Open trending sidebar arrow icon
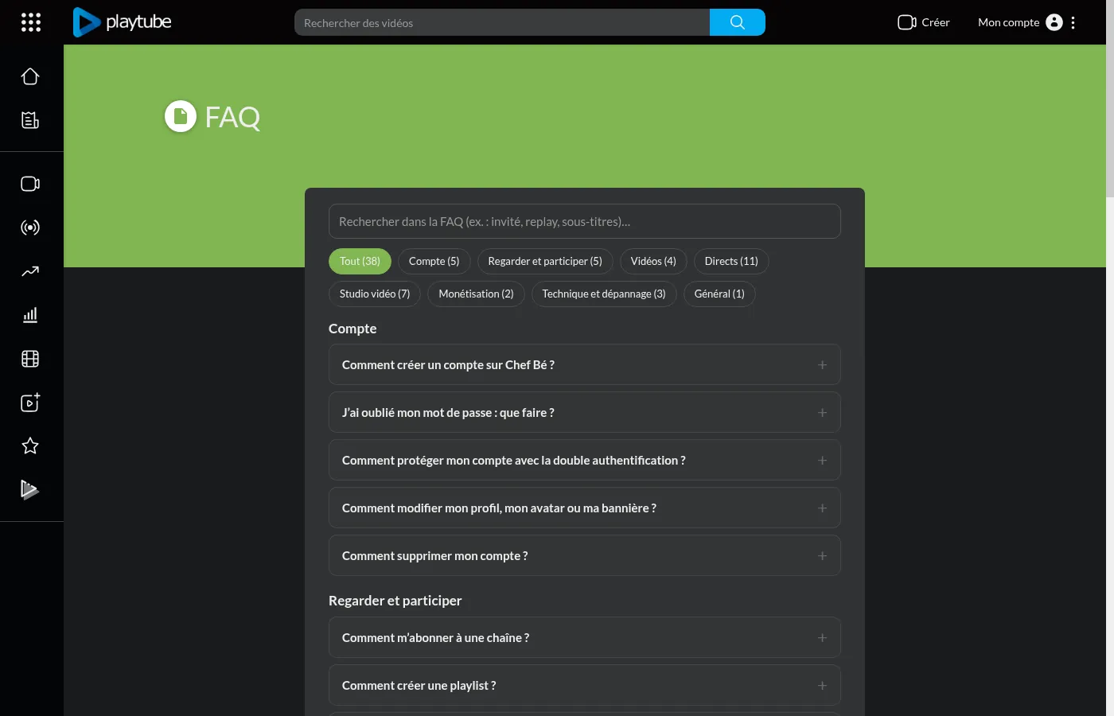This screenshot has width=1114, height=716. click(x=30, y=271)
